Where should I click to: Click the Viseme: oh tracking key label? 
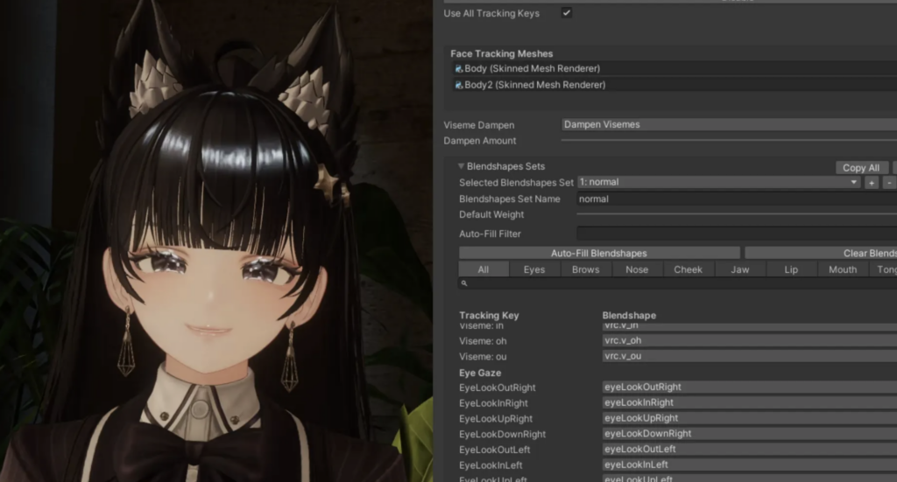483,341
